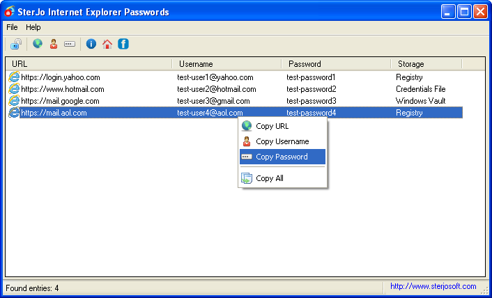Click username test-user4@aol.com
492x298 pixels.
pyautogui.click(x=210, y=113)
